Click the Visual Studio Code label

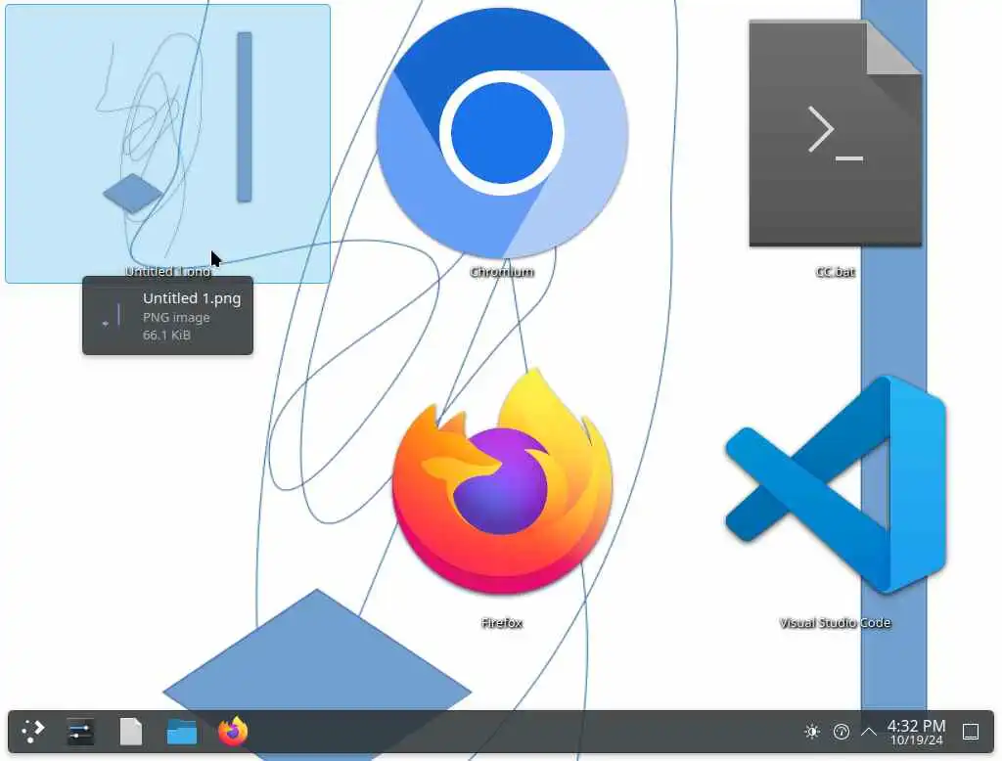836,622
